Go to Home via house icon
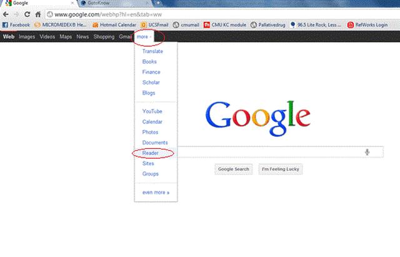The height and width of the screenshot is (257, 400). click(38, 14)
